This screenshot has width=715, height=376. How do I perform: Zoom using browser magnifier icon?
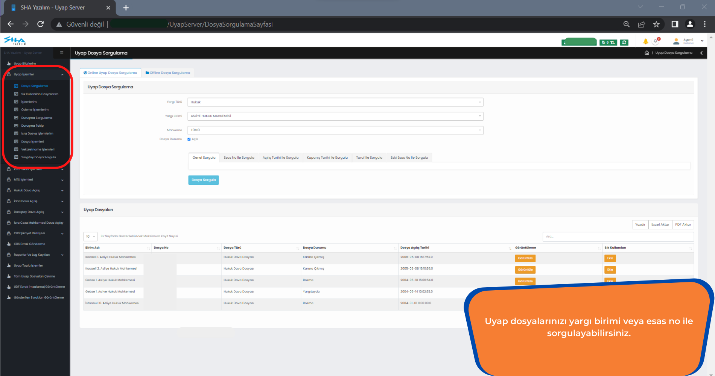627,24
